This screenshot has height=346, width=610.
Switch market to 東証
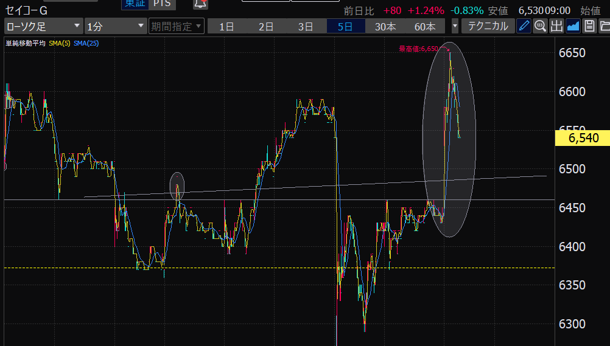coord(135,4)
